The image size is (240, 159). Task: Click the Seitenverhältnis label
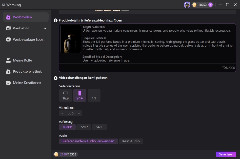(70, 86)
